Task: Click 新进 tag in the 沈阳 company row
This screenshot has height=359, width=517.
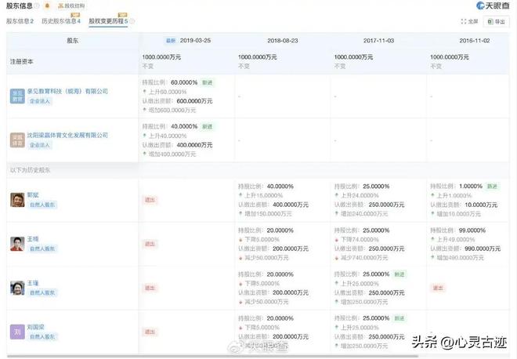Action: (x=208, y=126)
